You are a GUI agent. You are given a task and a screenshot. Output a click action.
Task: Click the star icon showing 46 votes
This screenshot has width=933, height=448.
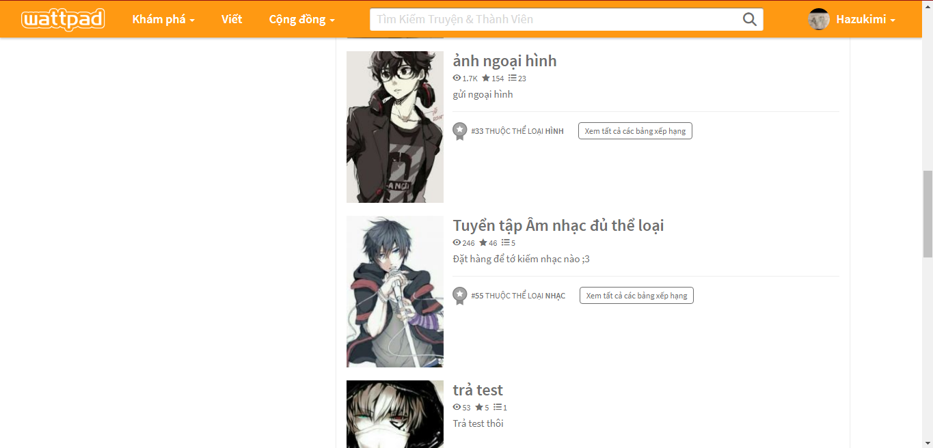point(483,242)
